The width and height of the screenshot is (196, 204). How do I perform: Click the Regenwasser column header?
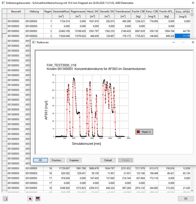click(78, 12)
